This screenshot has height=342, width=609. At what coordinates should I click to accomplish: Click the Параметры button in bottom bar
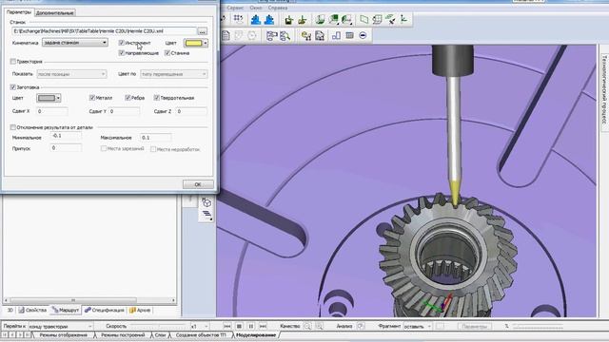pos(475,327)
